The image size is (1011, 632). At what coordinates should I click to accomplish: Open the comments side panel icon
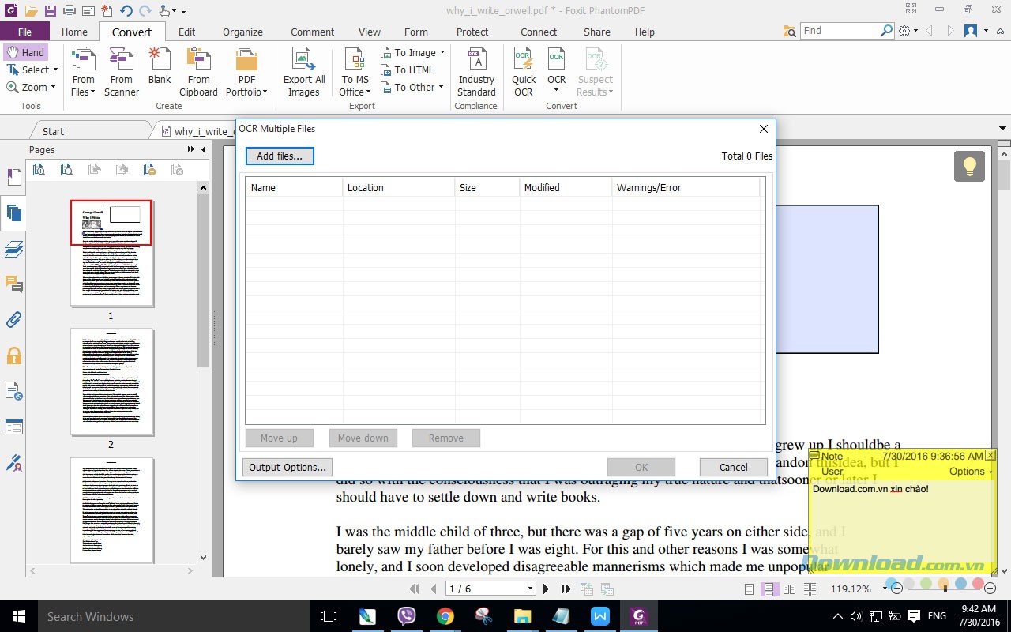[13, 284]
